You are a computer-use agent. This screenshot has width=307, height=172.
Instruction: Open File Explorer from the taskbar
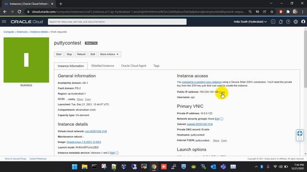click(84, 167)
